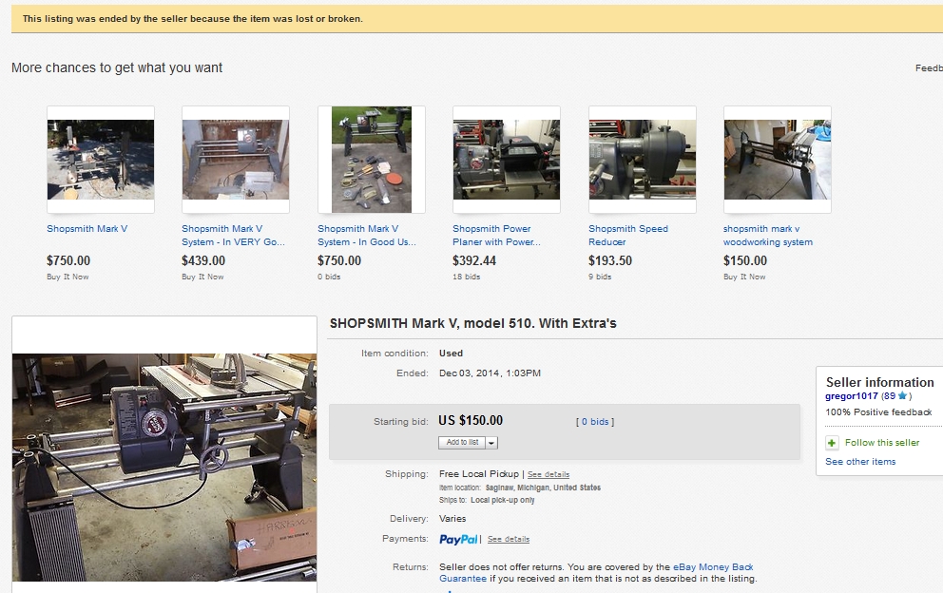This screenshot has height=593, width=943.
Task: Select the 'Free Local Pickup' shipping text
Action: 479,474
